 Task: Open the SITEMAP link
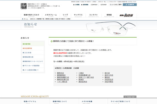pos(103,5)
